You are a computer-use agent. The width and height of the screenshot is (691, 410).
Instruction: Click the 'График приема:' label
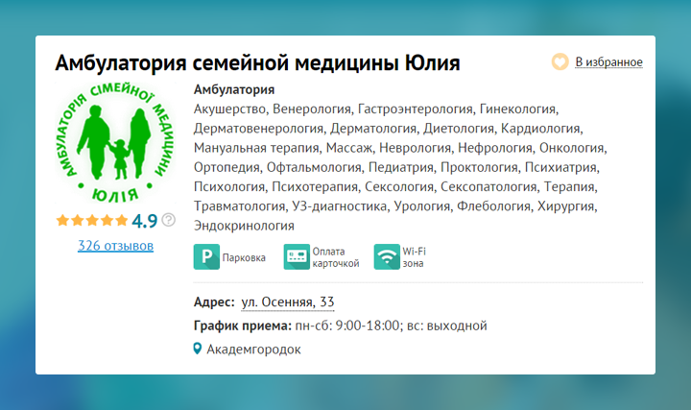click(243, 326)
